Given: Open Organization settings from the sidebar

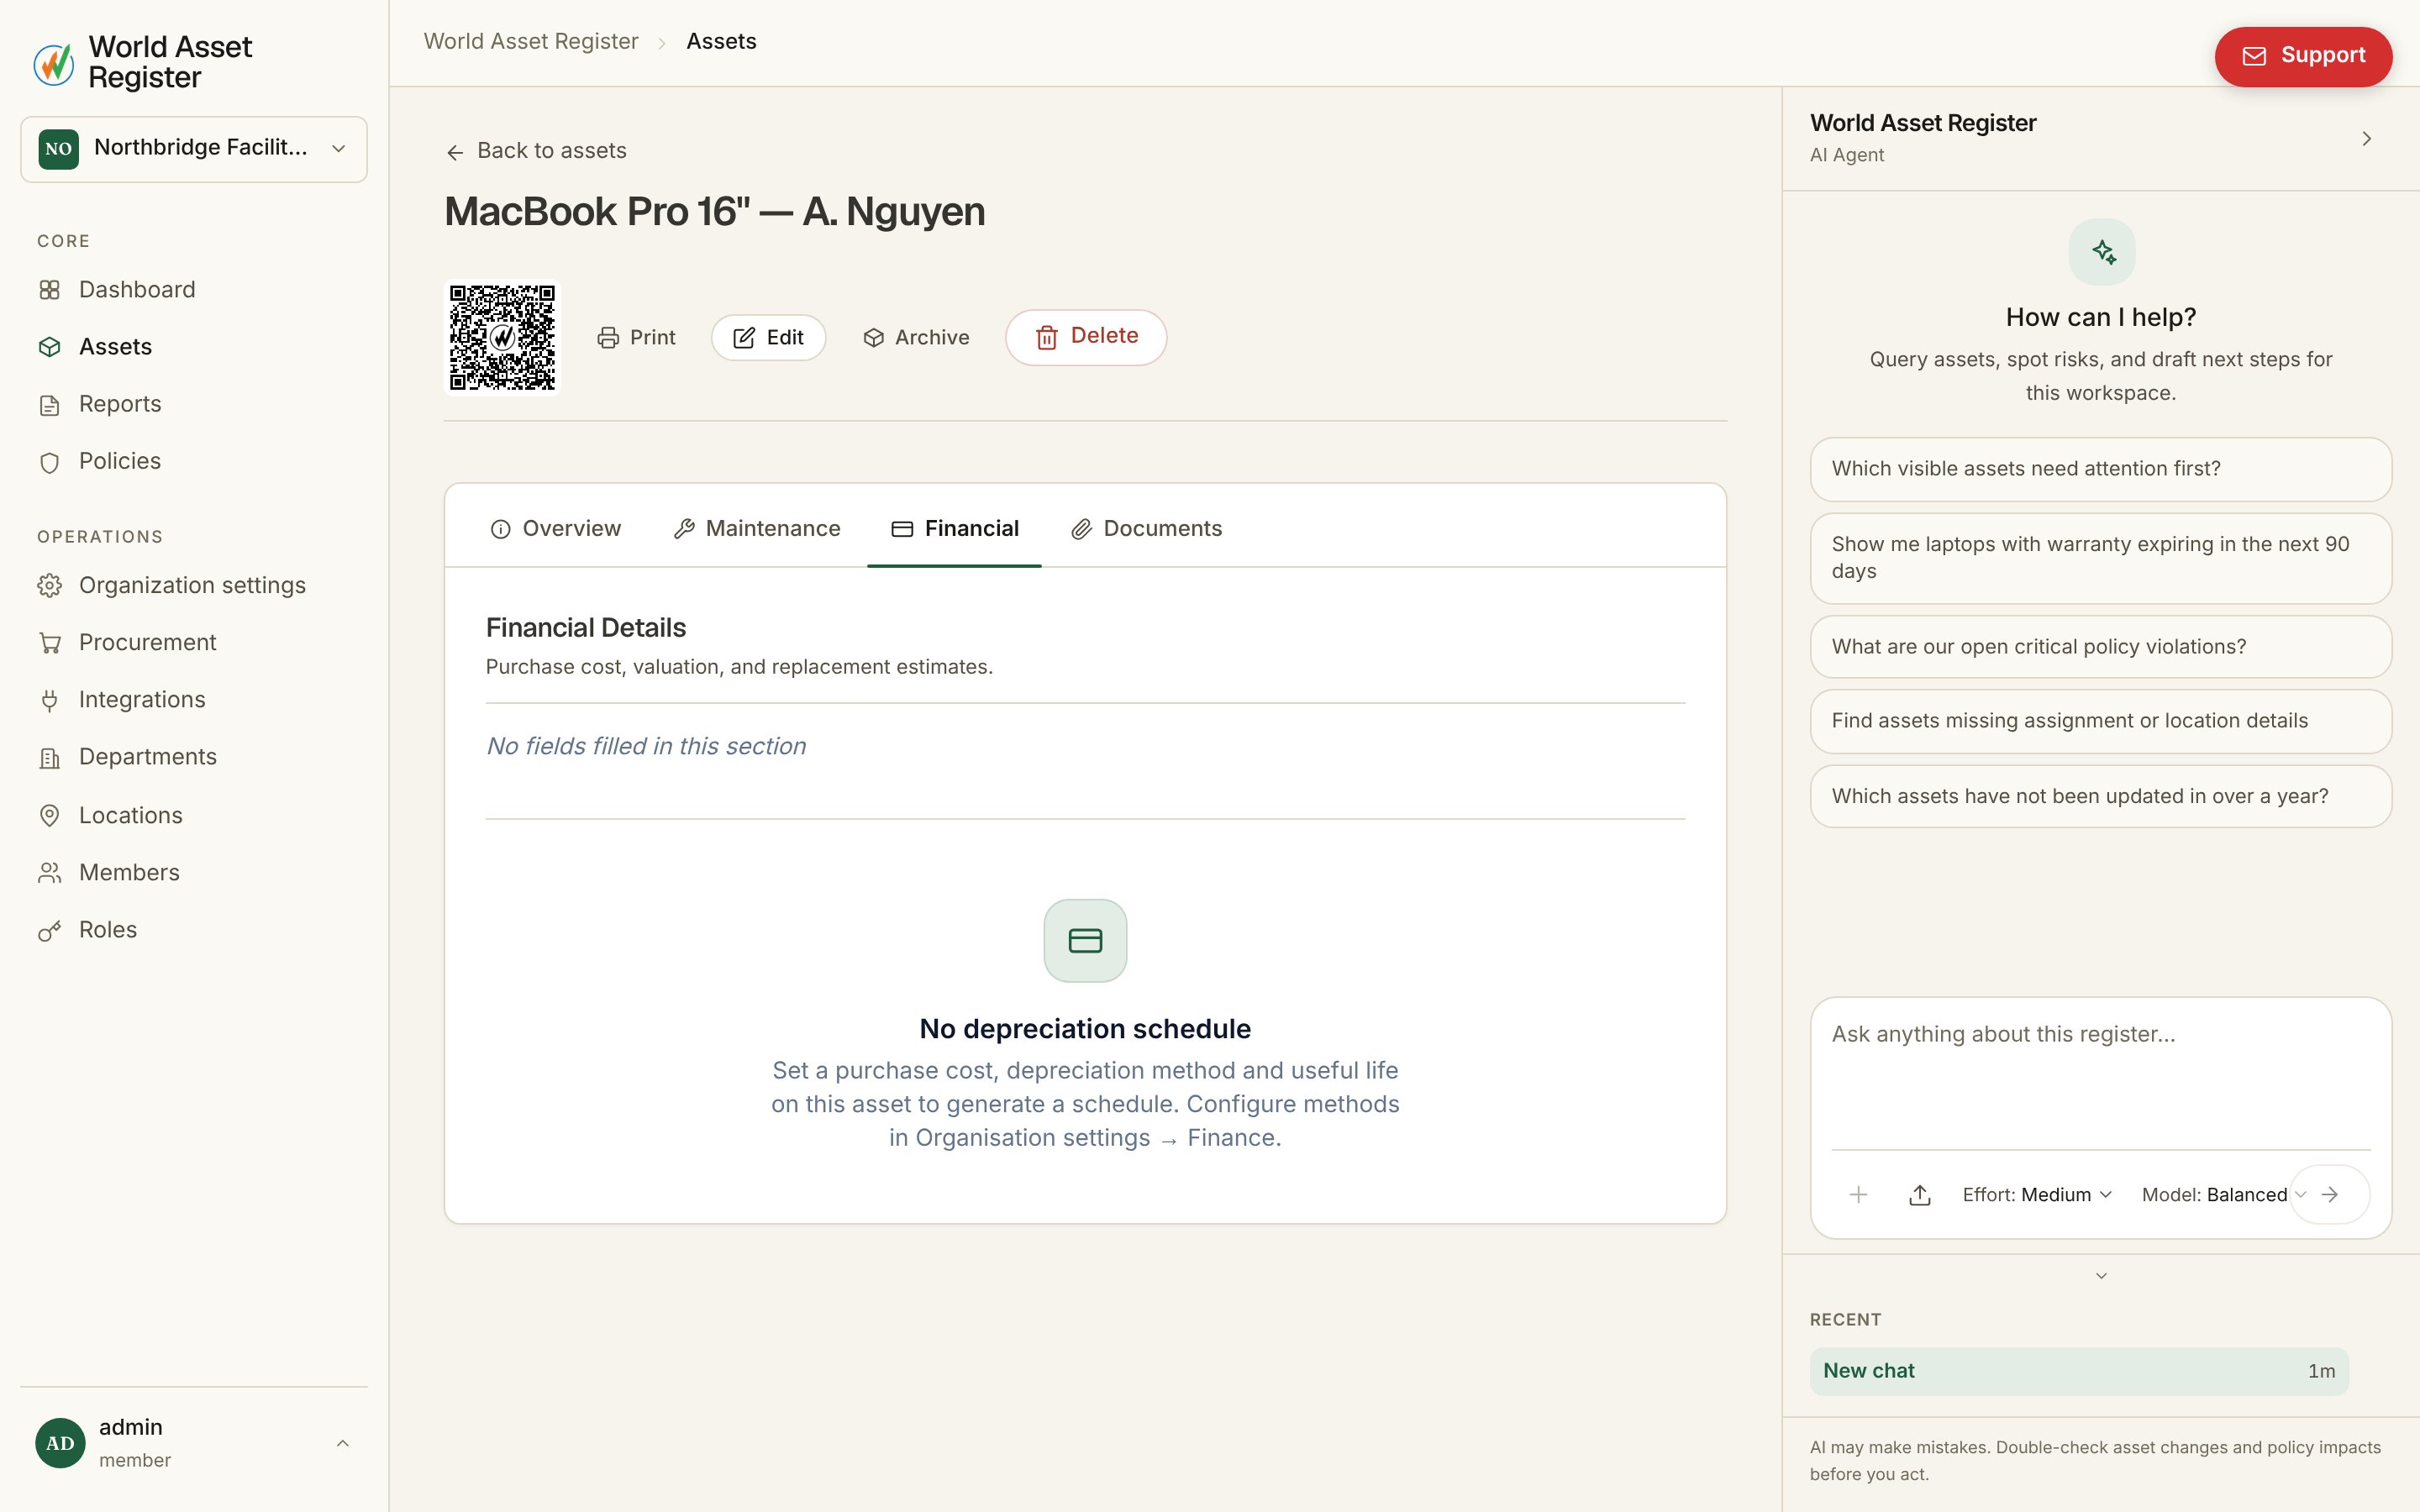Looking at the screenshot, I should coord(194,586).
